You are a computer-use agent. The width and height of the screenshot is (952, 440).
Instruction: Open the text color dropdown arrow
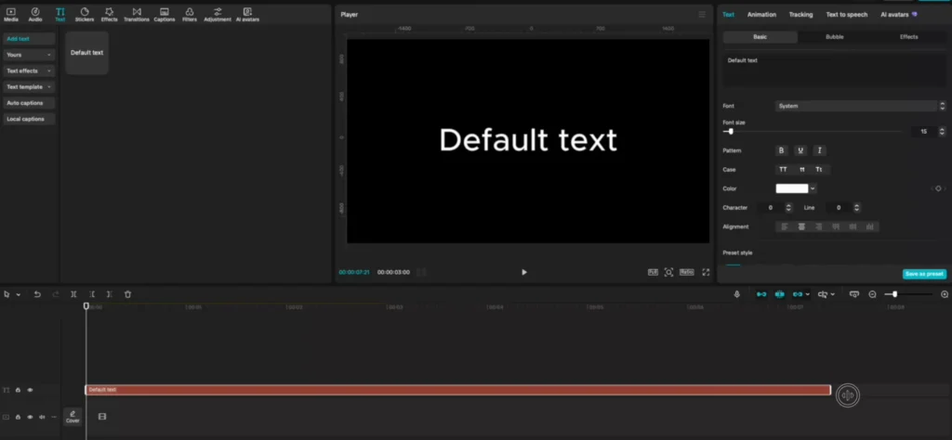pyautogui.click(x=813, y=188)
